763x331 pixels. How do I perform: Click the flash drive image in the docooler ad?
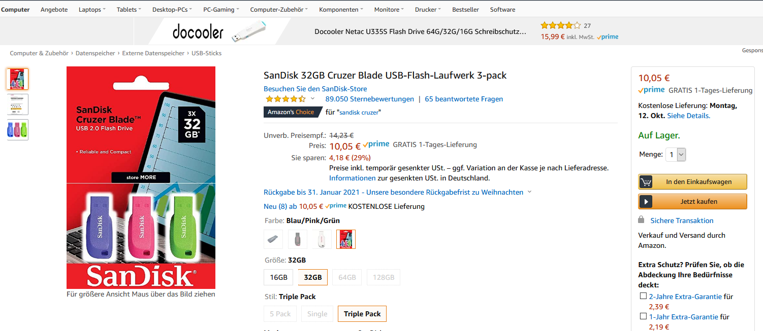click(x=249, y=31)
